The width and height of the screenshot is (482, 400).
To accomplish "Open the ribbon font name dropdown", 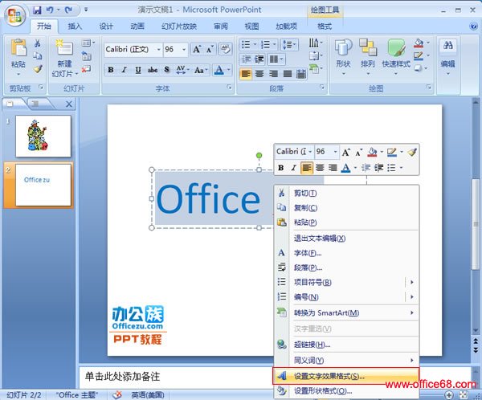I will pos(158,50).
